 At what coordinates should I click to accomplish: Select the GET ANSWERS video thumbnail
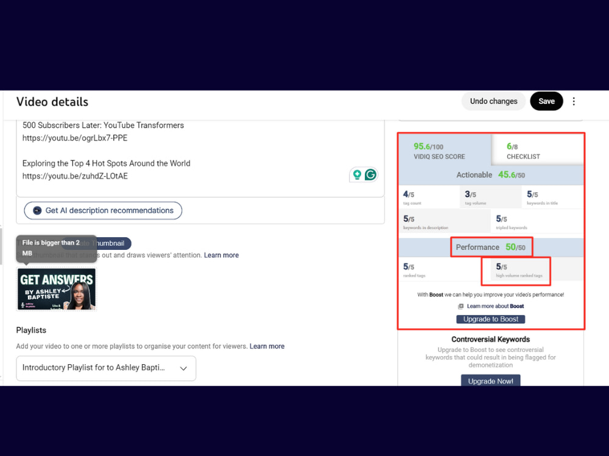tap(56, 289)
